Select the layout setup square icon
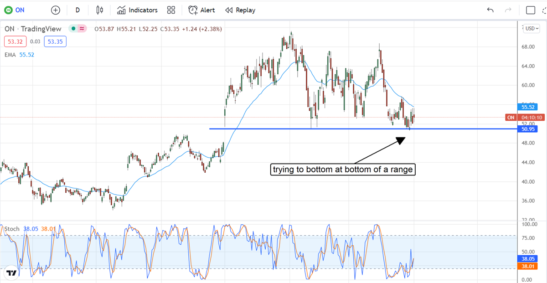Image resolution: width=547 pixels, height=283 pixels. tap(531, 10)
